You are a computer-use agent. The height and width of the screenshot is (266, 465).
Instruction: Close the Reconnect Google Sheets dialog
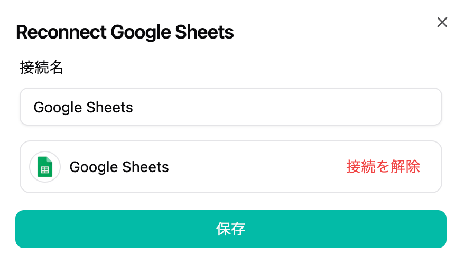pyautogui.click(x=442, y=22)
